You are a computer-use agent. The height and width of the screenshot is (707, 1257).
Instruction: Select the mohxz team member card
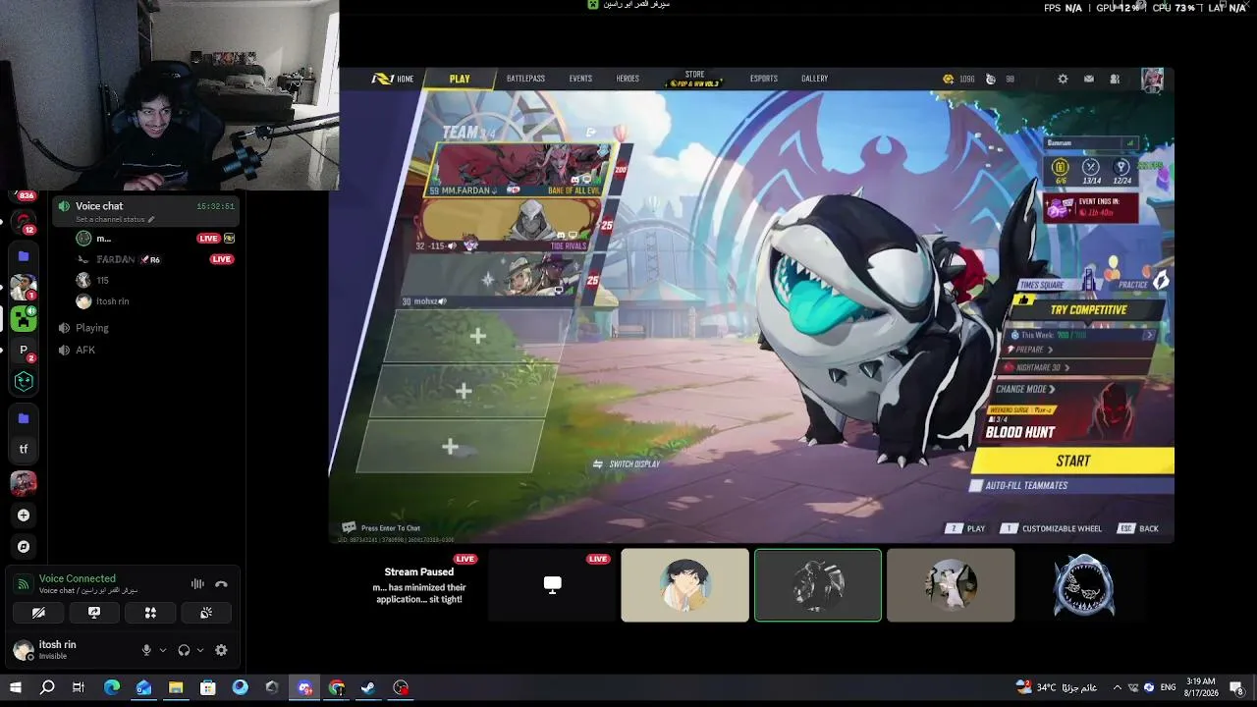pyautogui.click(x=496, y=281)
